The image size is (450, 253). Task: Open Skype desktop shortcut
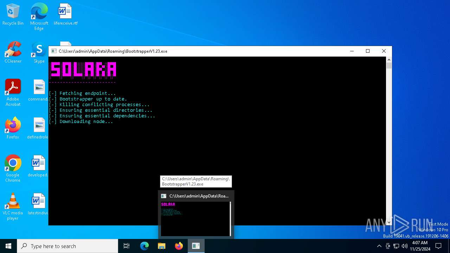click(x=39, y=52)
